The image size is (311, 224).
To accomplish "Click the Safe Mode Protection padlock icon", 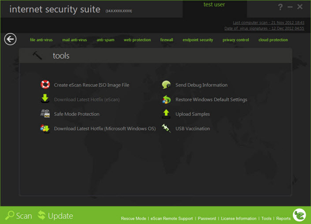I will pyautogui.click(x=45, y=114).
